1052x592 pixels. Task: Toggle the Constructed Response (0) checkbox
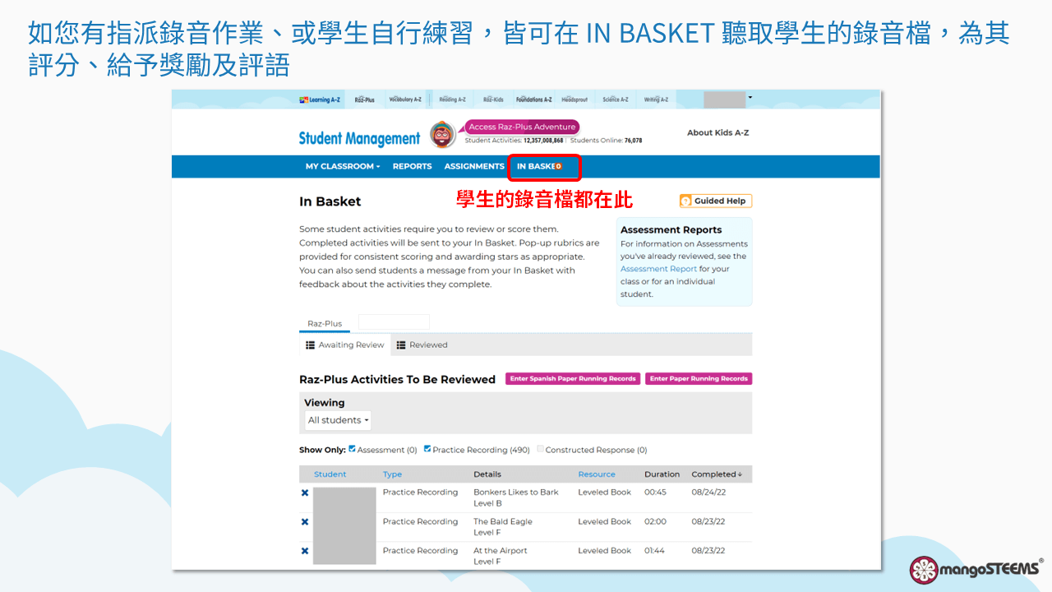[x=540, y=449]
